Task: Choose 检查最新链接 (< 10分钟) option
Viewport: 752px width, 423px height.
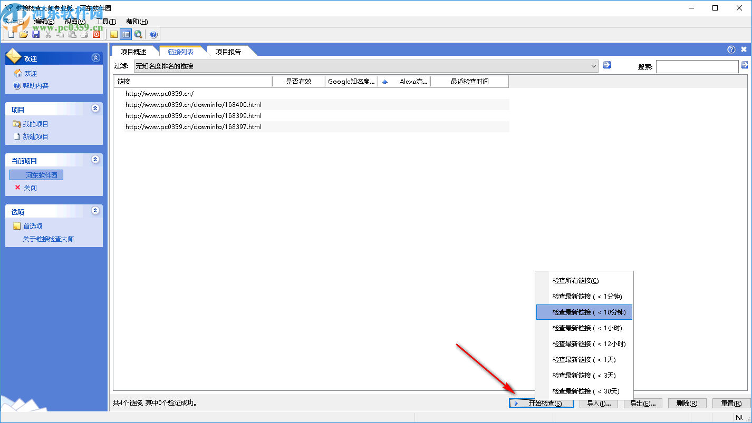Action: (584, 312)
